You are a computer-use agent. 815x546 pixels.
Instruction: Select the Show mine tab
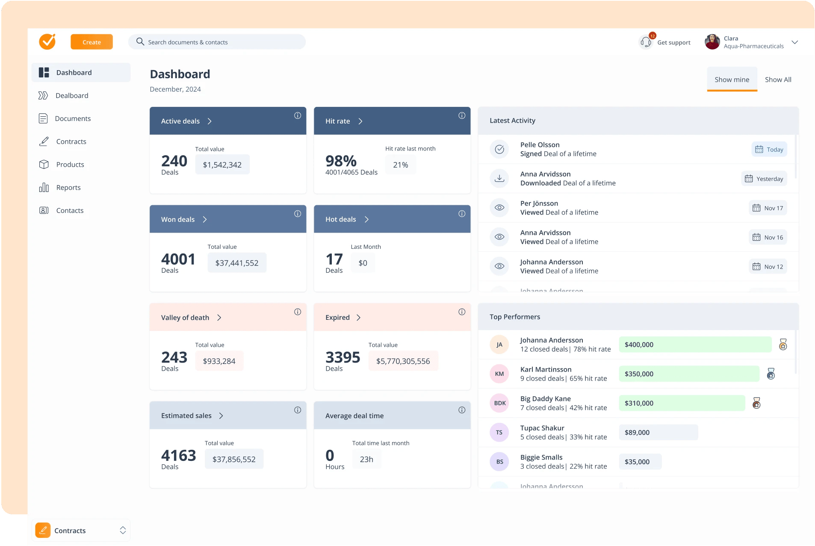pyautogui.click(x=731, y=80)
